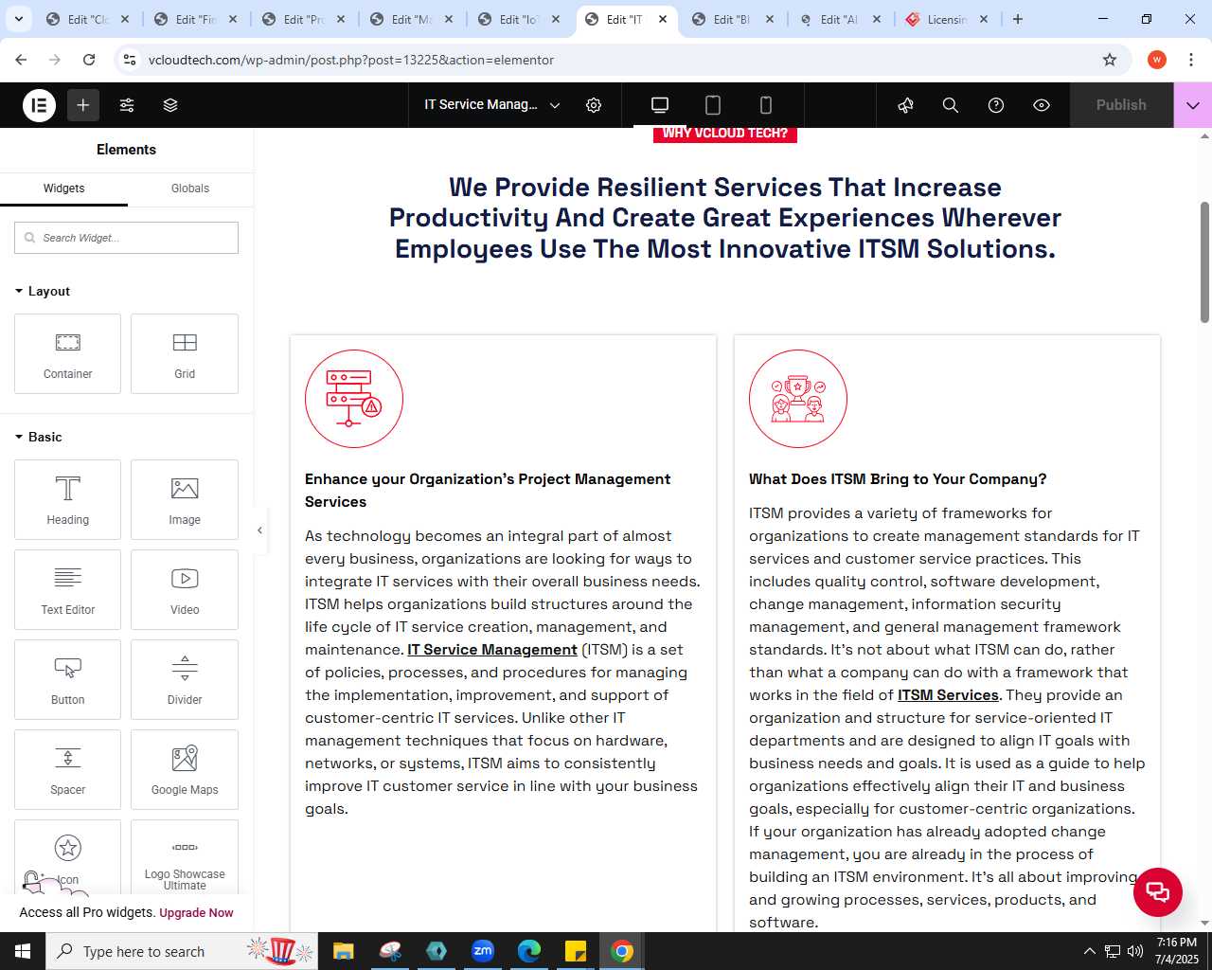Pick the Heading widget

(68, 499)
